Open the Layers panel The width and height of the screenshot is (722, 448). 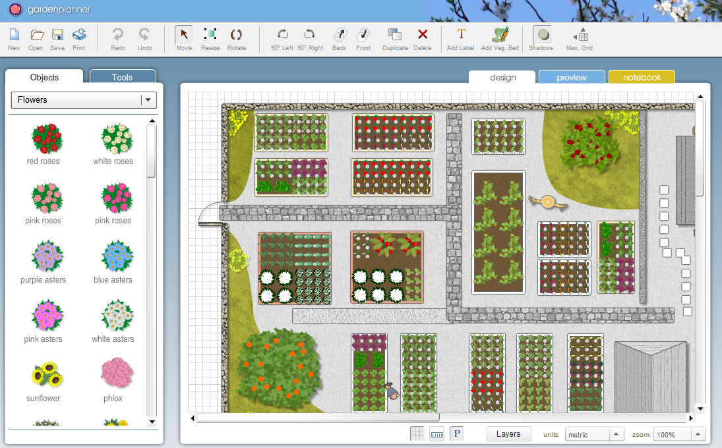508,434
